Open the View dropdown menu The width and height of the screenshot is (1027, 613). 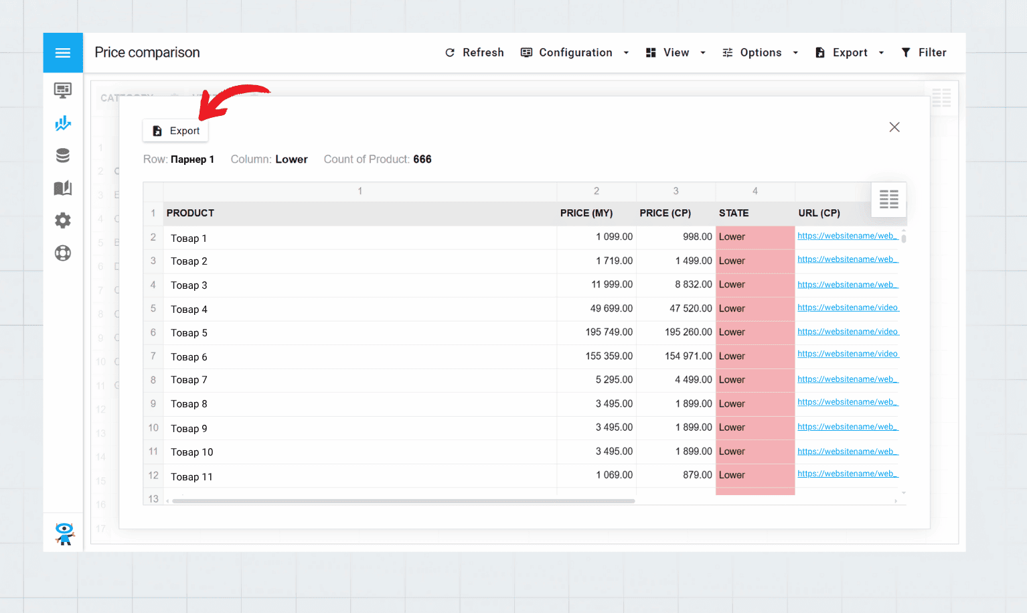[x=676, y=52]
